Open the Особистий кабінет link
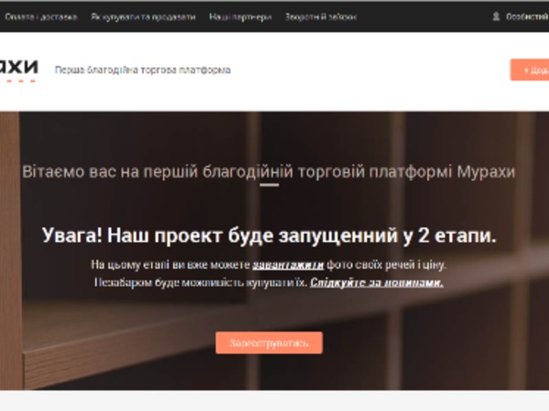The image size is (549, 411). tap(526, 16)
